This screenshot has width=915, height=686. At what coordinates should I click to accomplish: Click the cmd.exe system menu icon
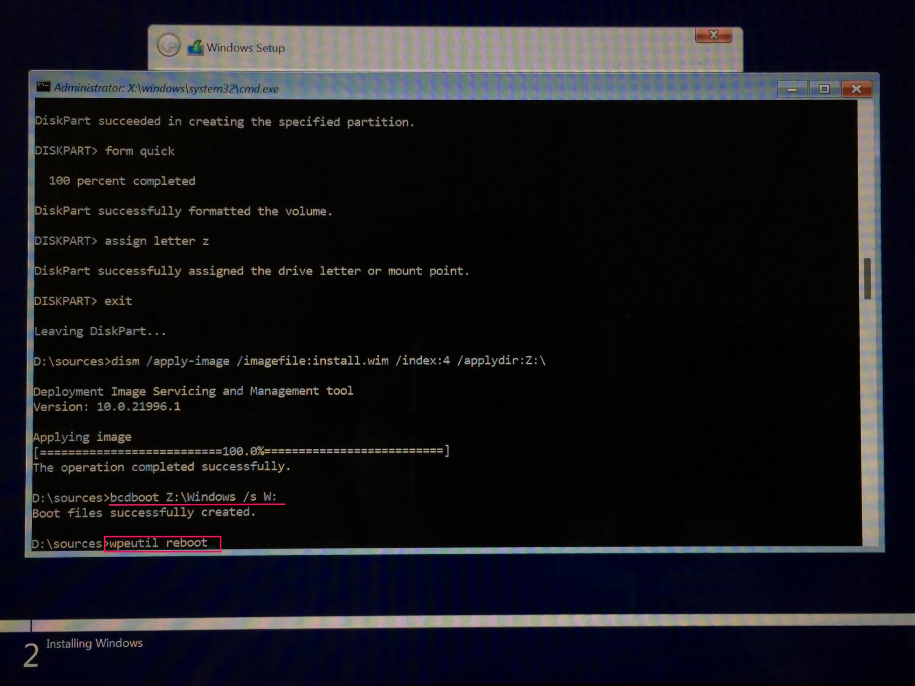43,87
